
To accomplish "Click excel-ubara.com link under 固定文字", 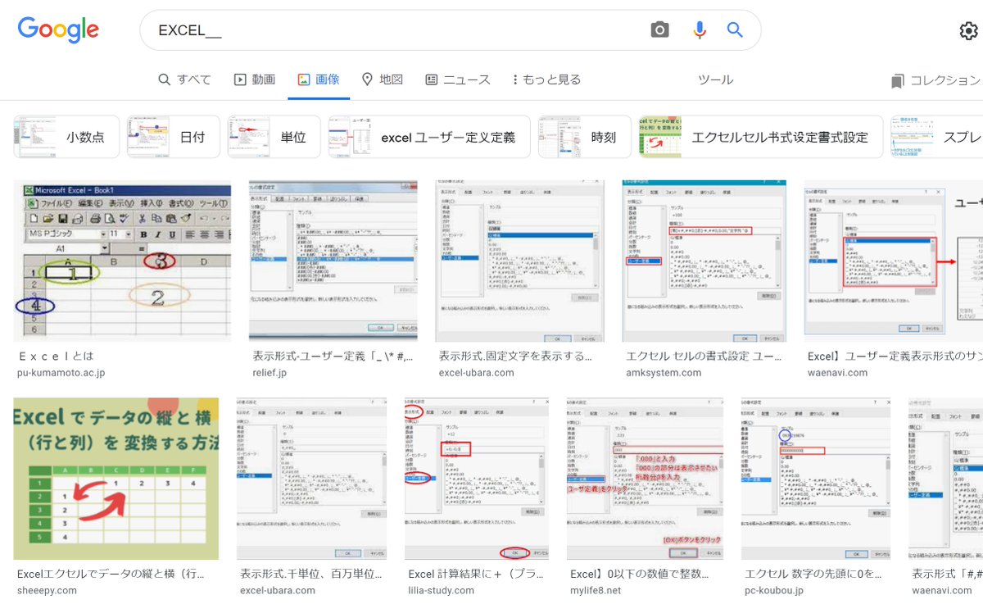I will [477, 373].
